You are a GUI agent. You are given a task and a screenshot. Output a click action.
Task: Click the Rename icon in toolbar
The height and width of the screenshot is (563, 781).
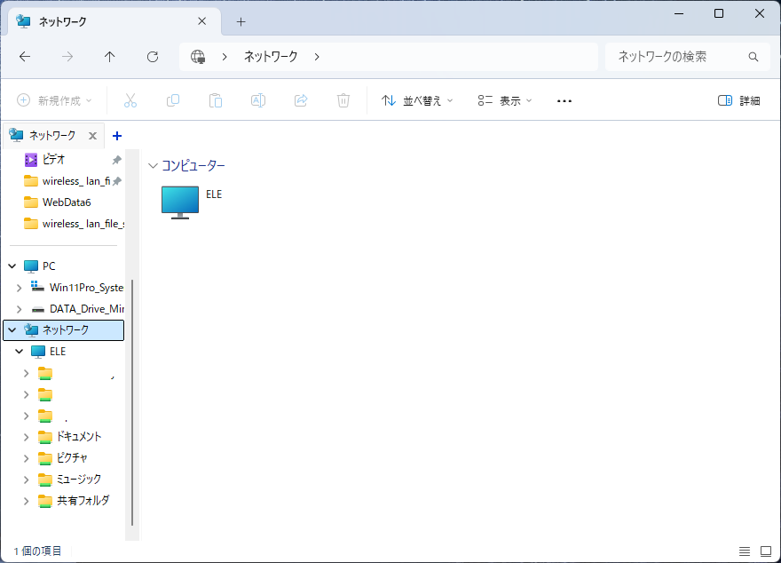[x=258, y=100]
